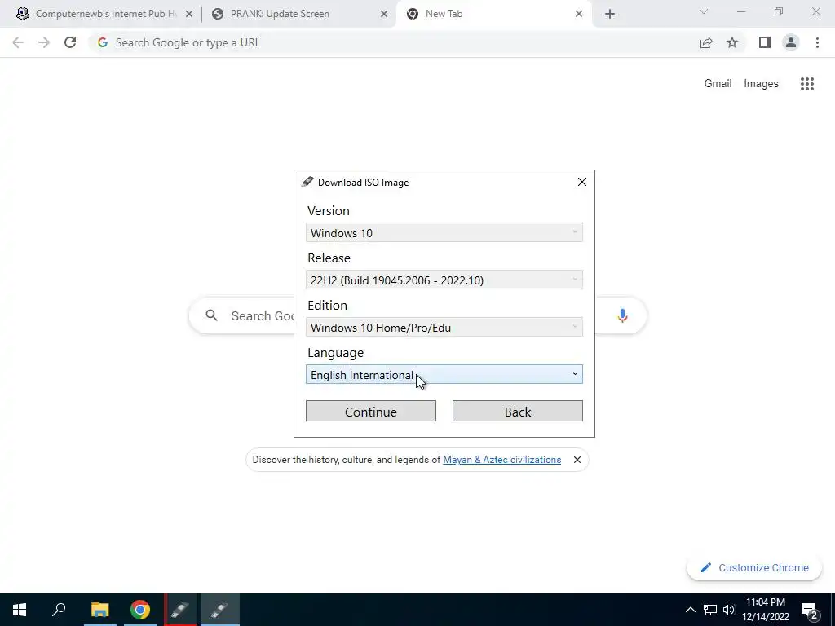The image size is (835, 626).
Task: Open the tab search chevron
Action: pos(704,11)
